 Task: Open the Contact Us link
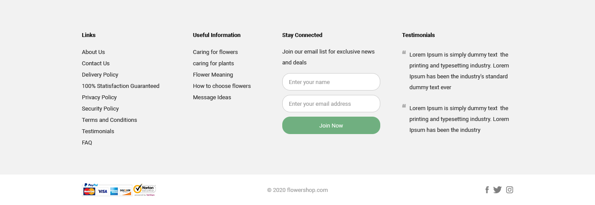pos(96,64)
